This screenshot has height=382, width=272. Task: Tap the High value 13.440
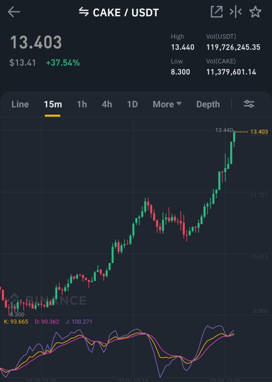pyautogui.click(x=183, y=47)
